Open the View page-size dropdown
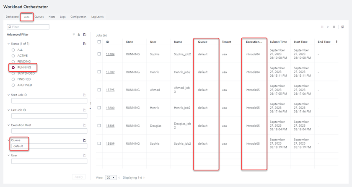This screenshot has height=187, width=352. pyautogui.click(x=111, y=178)
